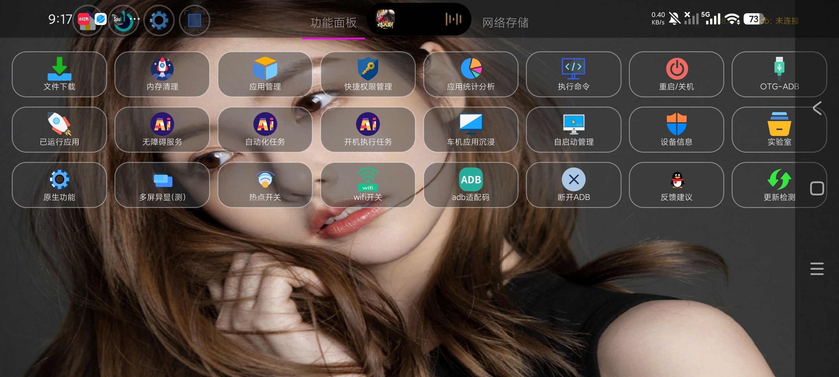839x377 pixels.
Task: Tap the back arrow navigation button
Action: 817,108
